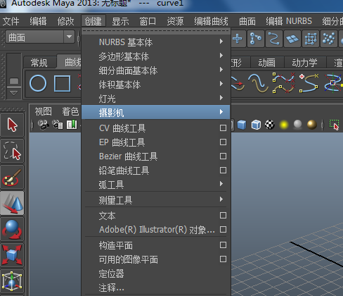The width and height of the screenshot is (343, 296).
Task: Select the Paint Selection tool
Action: pyautogui.click(x=12, y=177)
